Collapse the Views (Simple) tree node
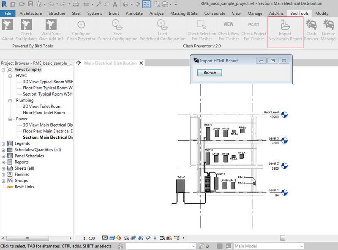 pyautogui.click(x=3, y=70)
